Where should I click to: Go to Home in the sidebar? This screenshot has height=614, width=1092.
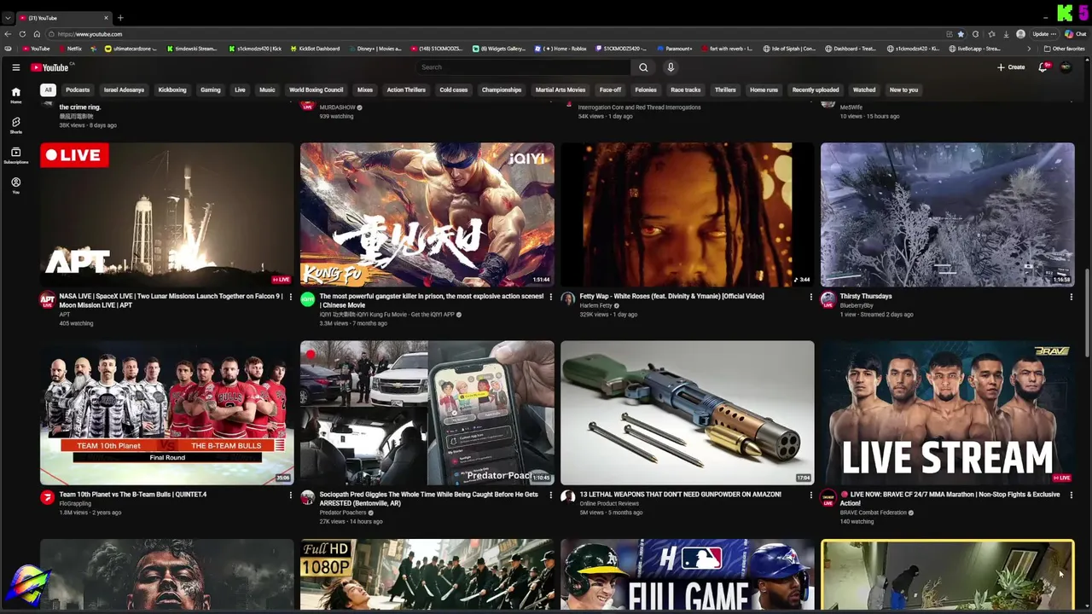click(x=15, y=95)
